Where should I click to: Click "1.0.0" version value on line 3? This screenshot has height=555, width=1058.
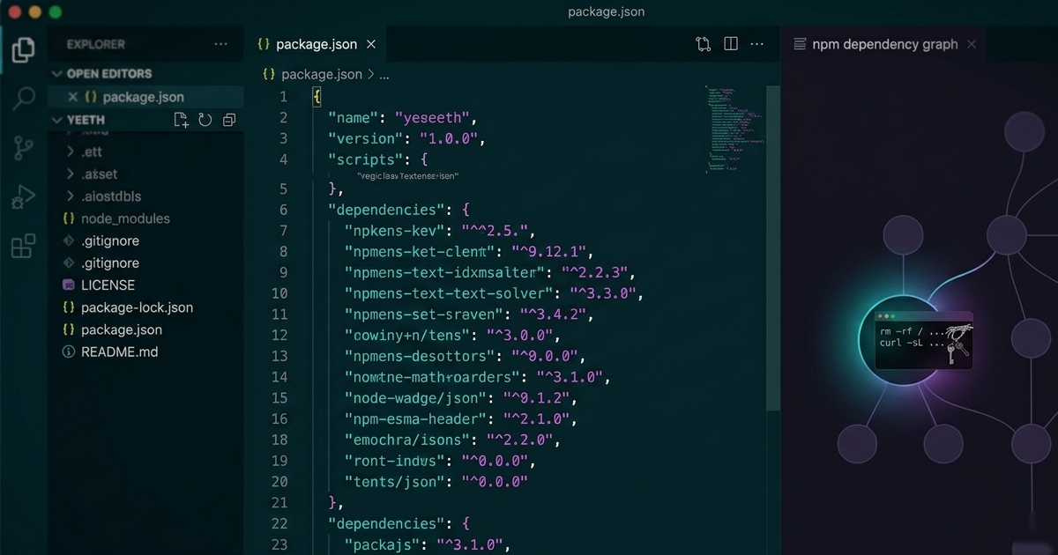point(449,138)
